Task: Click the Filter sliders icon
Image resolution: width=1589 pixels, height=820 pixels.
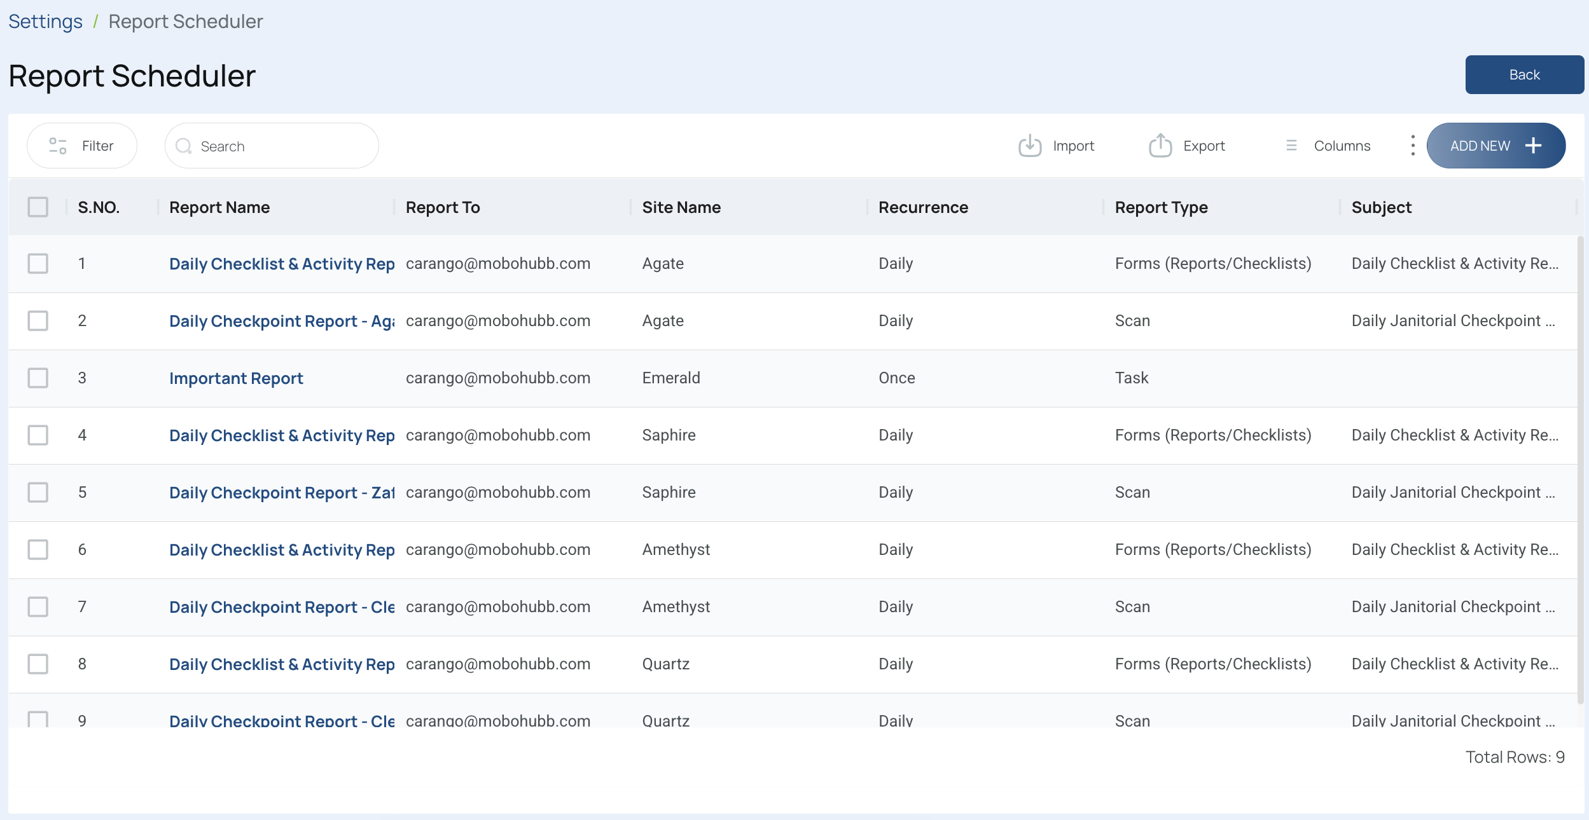Action: point(58,146)
